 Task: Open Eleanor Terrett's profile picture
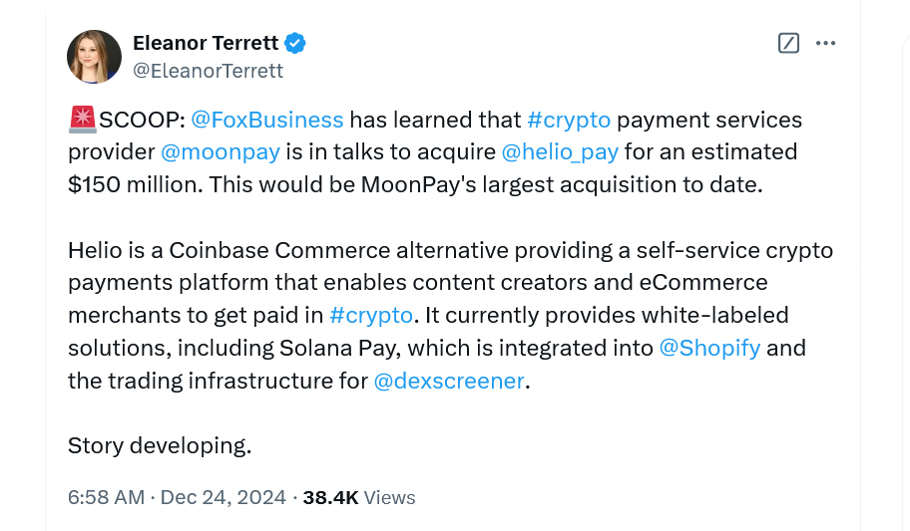94,57
